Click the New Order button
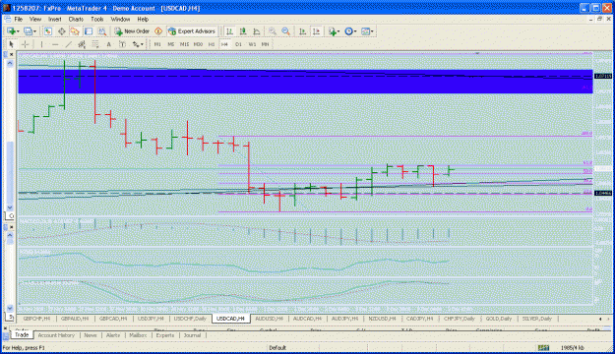Screen dimensions: 615x354 coord(132,31)
